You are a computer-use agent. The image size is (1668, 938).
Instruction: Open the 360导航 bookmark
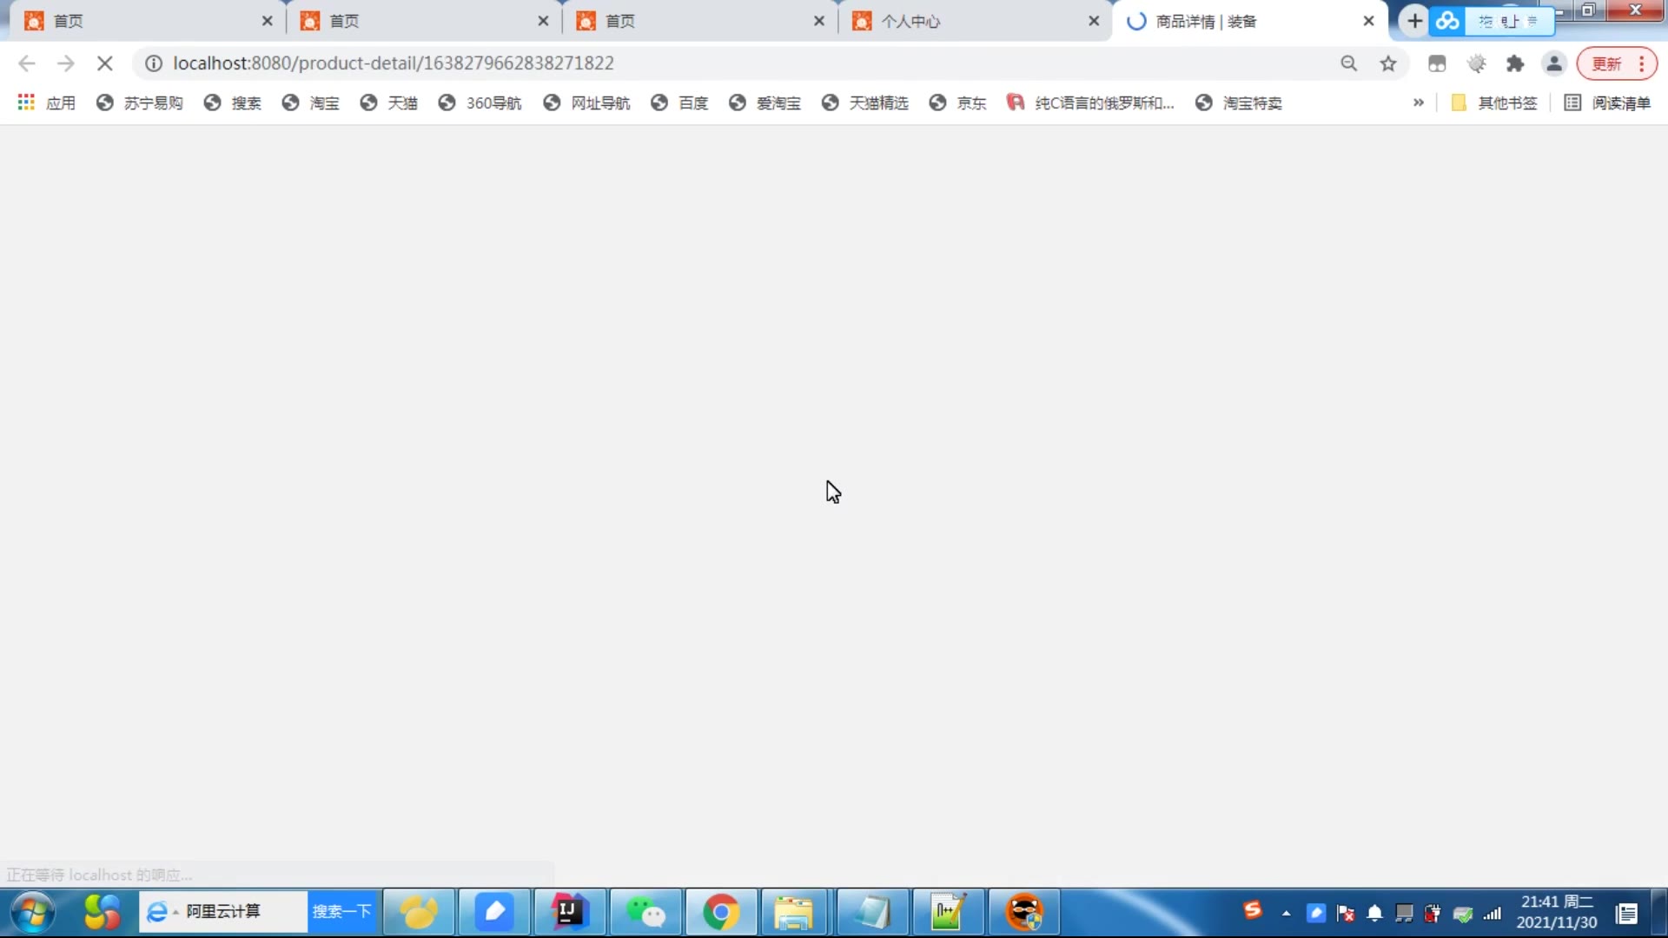click(x=480, y=102)
